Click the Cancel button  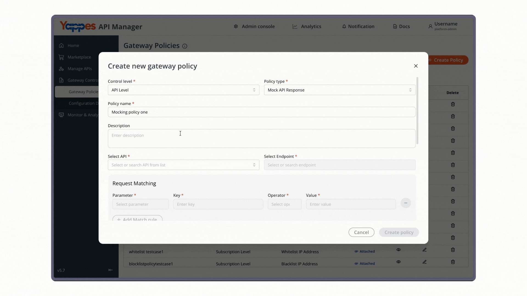click(361, 232)
